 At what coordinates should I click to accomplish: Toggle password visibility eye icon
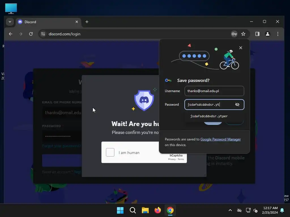pyautogui.click(x=237, y=105)
